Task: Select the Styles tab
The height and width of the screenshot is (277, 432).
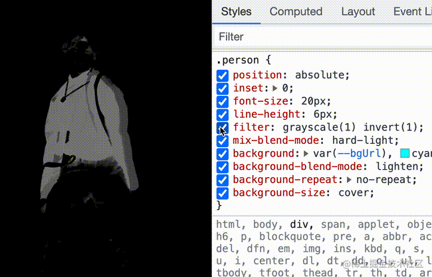Action: click(236, 11)
